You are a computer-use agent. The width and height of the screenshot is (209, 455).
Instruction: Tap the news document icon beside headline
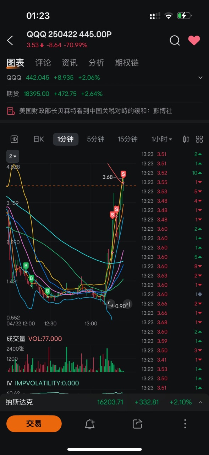point(11,111)
